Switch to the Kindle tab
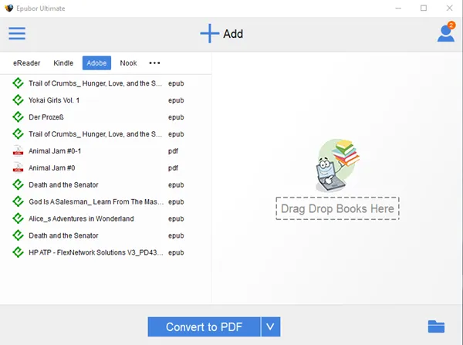The image size is (463, 345). [63, 63]
